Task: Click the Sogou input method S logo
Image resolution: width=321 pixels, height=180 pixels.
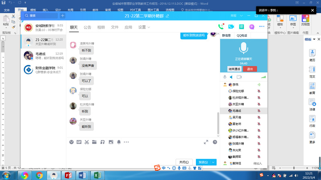Action: click(157, 168)
